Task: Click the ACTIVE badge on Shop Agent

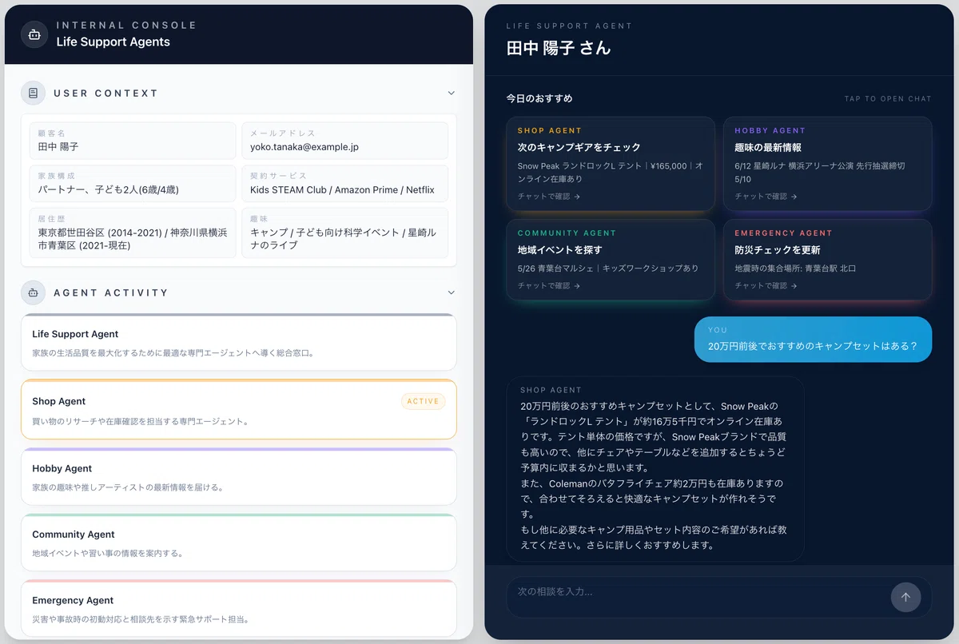Action: [x=423, y=401]
